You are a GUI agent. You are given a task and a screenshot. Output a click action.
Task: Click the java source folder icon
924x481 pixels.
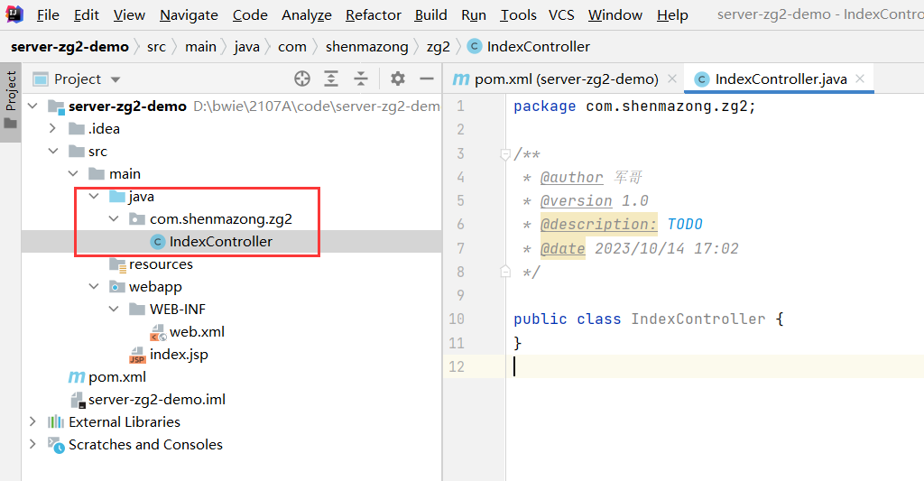117,197
